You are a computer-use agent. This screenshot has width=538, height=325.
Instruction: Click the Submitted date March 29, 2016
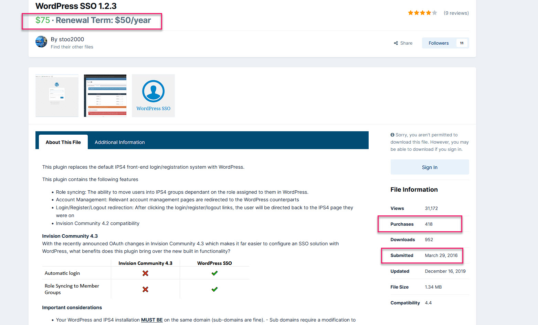pos(441,256)
